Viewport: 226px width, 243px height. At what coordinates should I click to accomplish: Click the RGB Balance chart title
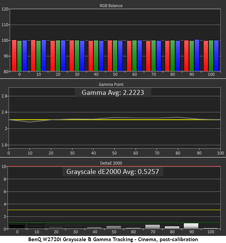(111, 6)
